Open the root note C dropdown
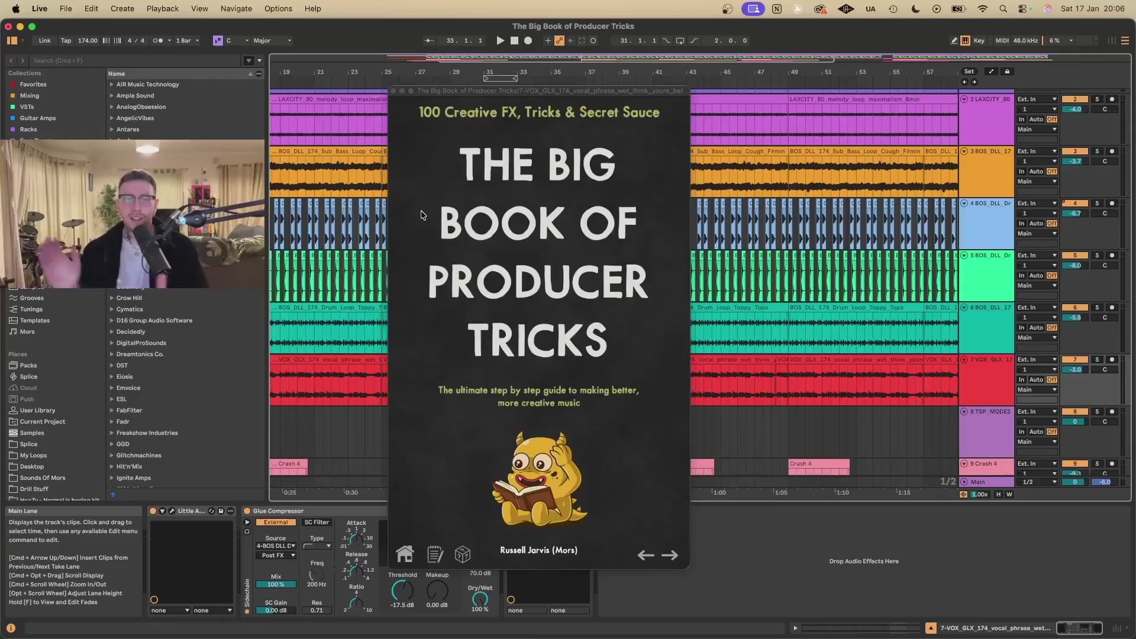The height and width of the screenshot is (639, 1136). (x=237, y=41)
